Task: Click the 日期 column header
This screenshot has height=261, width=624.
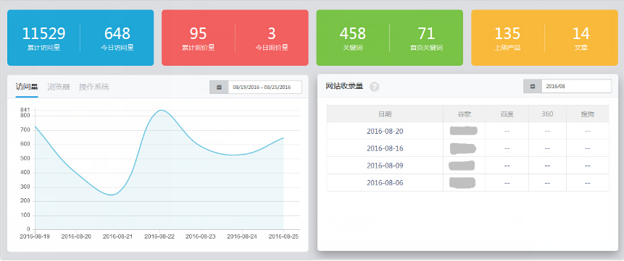Action: 385,114
